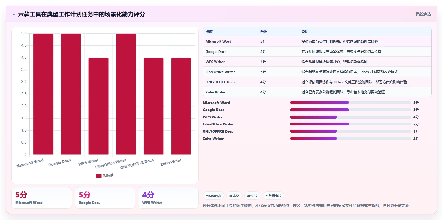443x220 pixels.
Task: Select the 维度 table column header
Action: point(209,32)
